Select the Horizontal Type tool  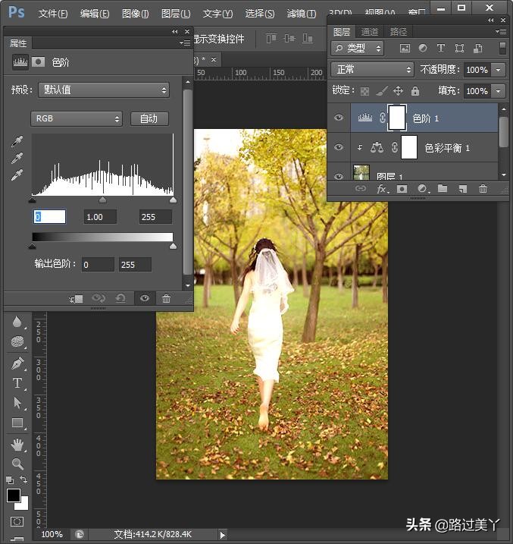[x=17, y=383]
